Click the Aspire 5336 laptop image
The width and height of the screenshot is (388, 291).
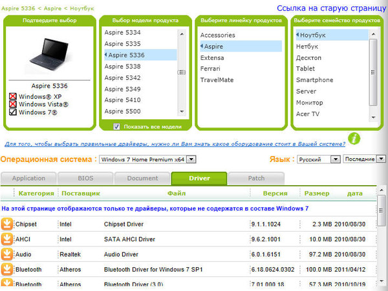point(49,55)
